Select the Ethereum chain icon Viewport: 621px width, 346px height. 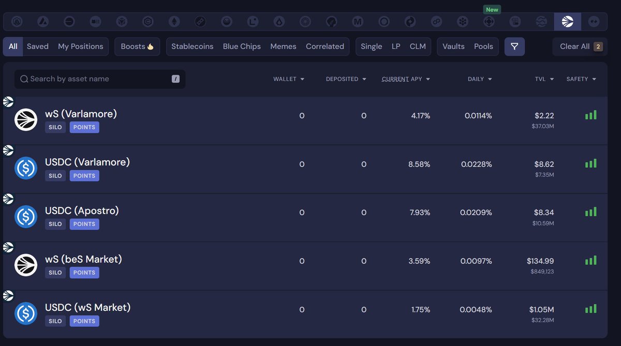[x=175, y=22]
